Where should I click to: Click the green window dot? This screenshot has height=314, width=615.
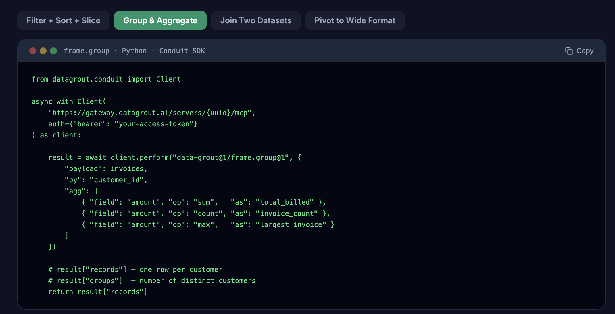point(53,51)
